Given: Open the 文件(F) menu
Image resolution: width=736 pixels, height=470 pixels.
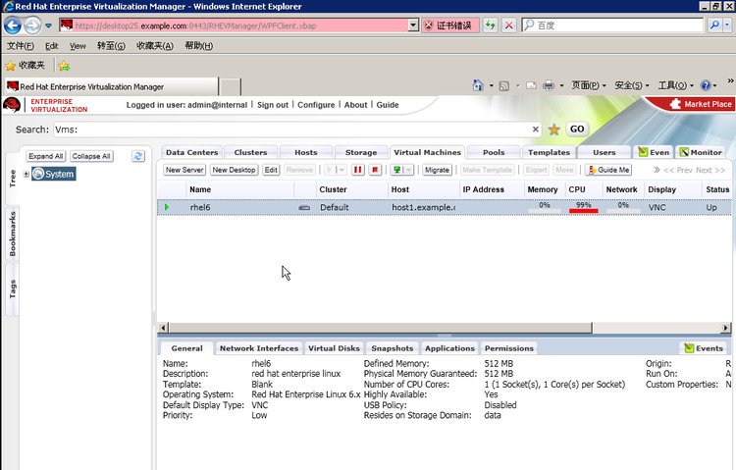Looking at the screenshot, I should pyautogui.click(x=21, y=46).
